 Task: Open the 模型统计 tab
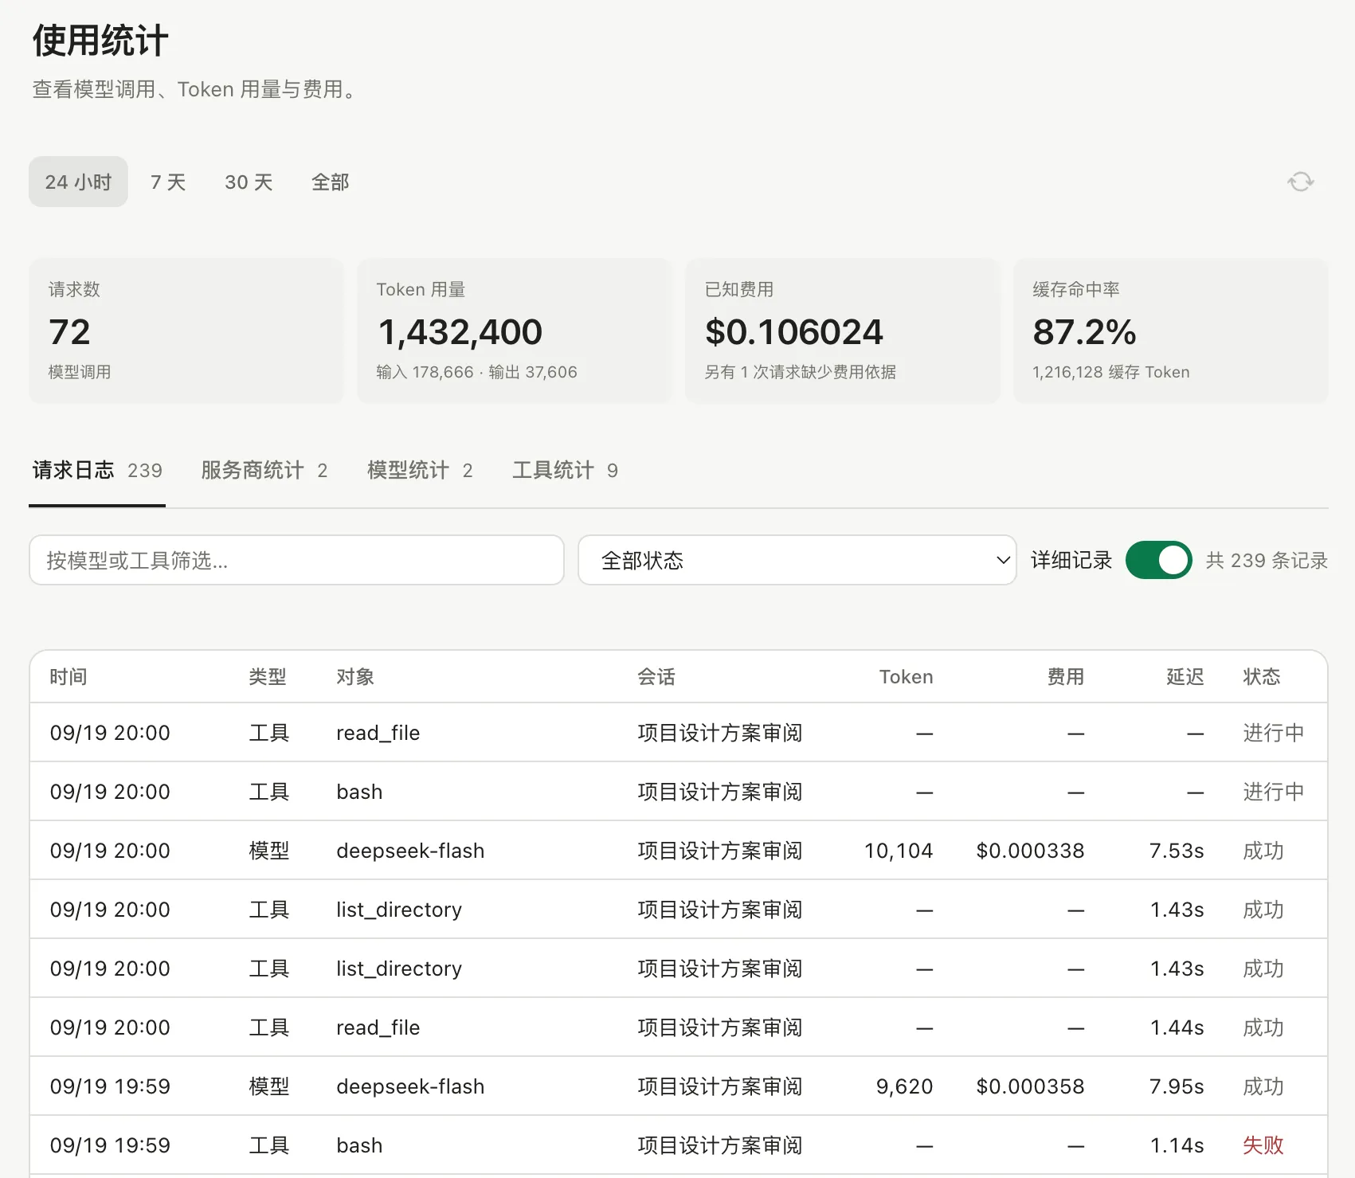[x=420, y=470]
